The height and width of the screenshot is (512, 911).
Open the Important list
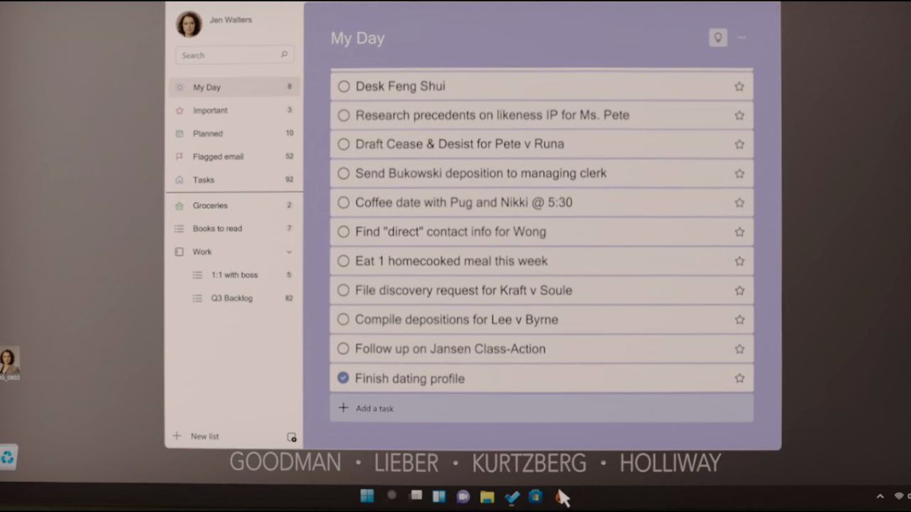pyautogui.click(x=210, y=110)
